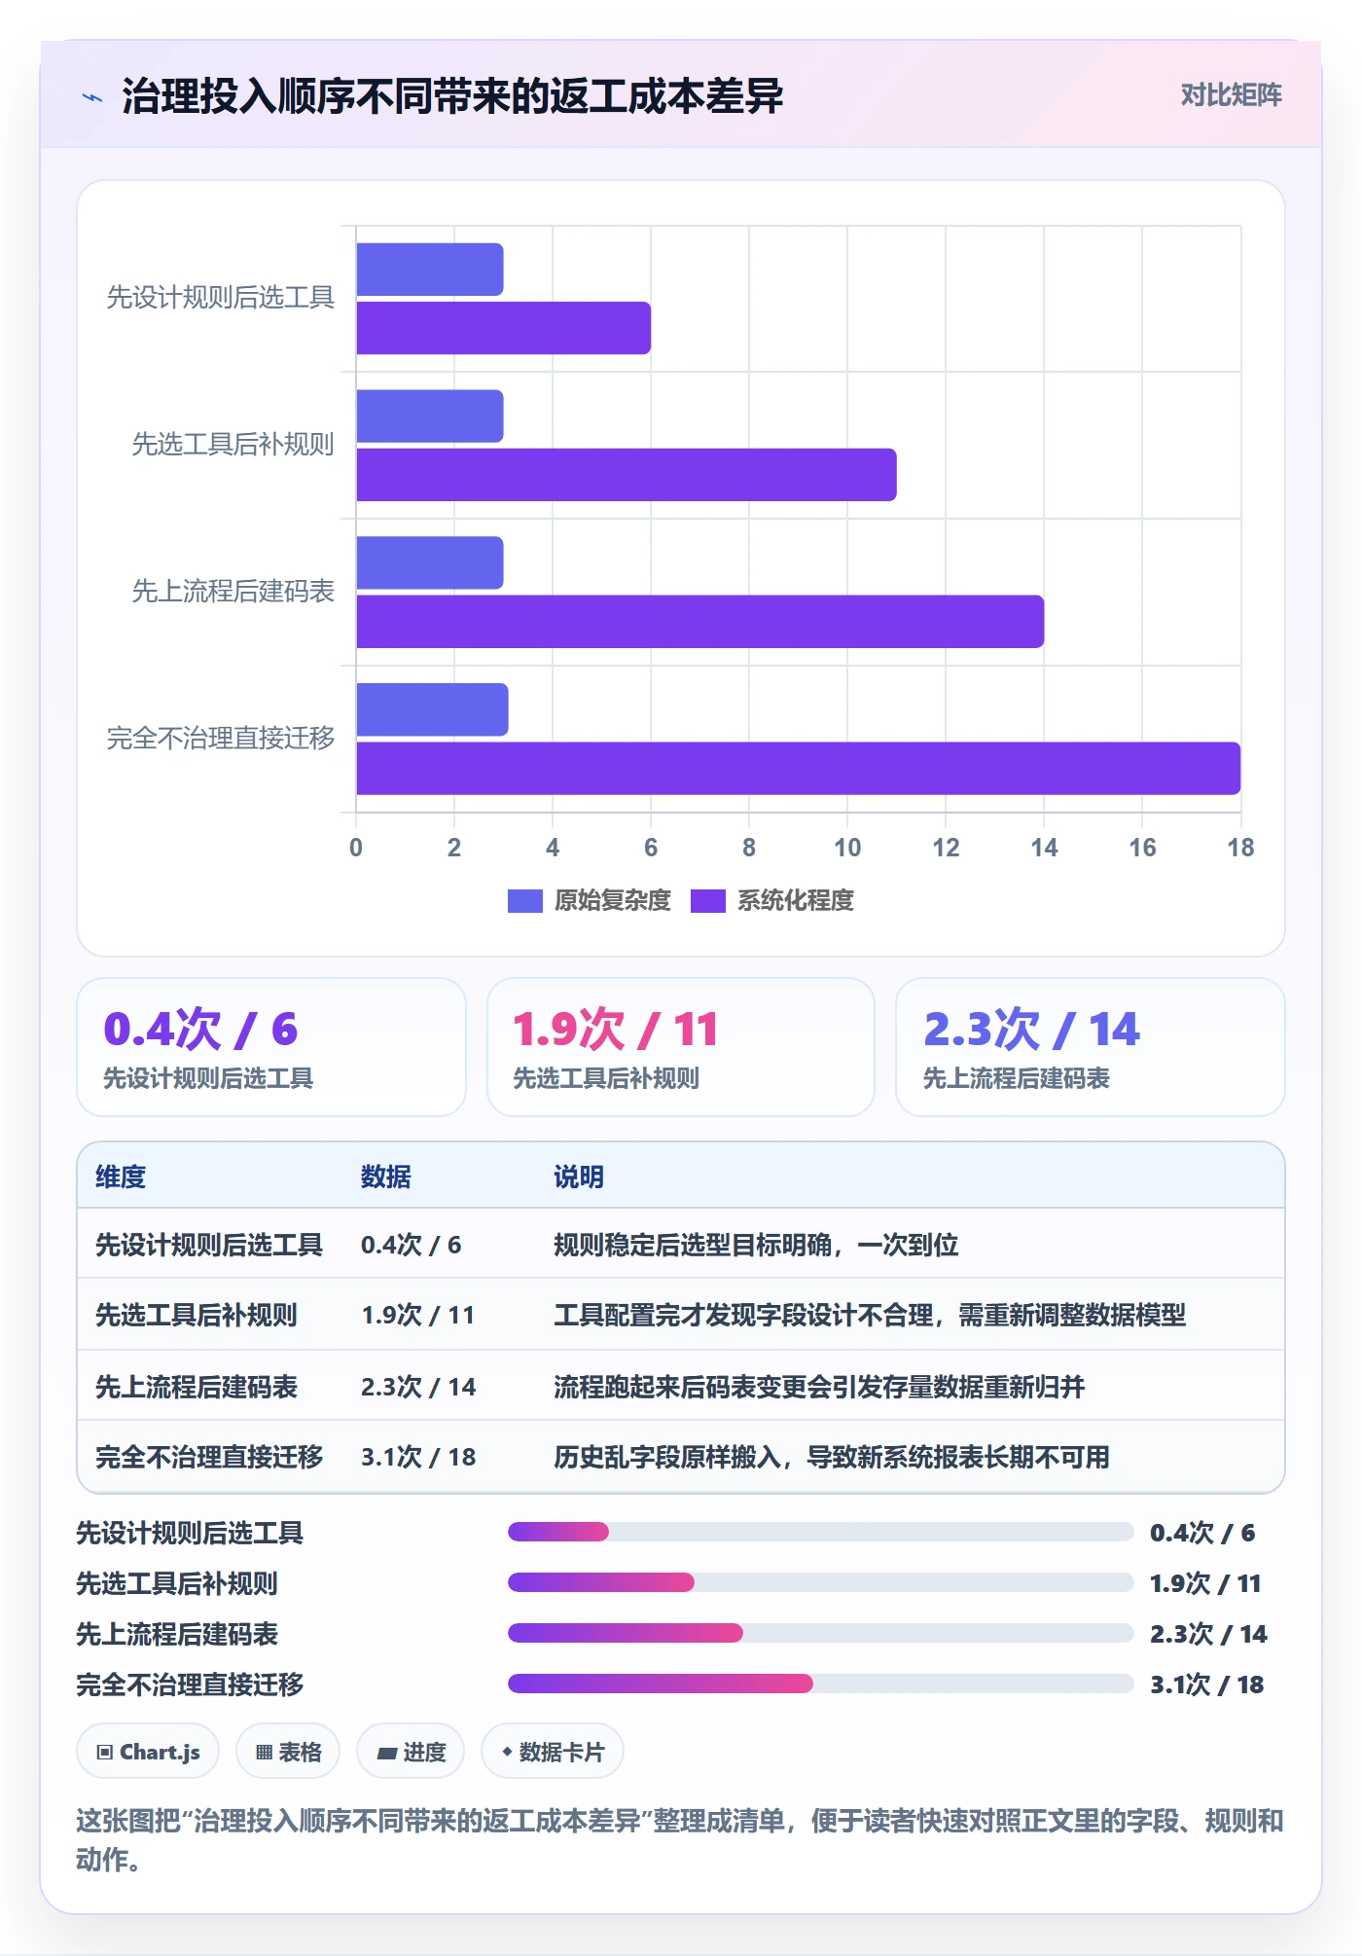Select the 数据卡片 tag chip
Screen dimensions: 1362x1956
(x=553, y=1752)
